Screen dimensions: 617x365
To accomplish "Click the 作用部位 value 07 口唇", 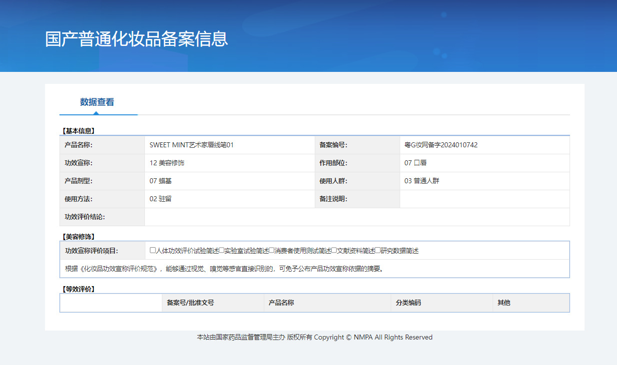I will (417, 163).
